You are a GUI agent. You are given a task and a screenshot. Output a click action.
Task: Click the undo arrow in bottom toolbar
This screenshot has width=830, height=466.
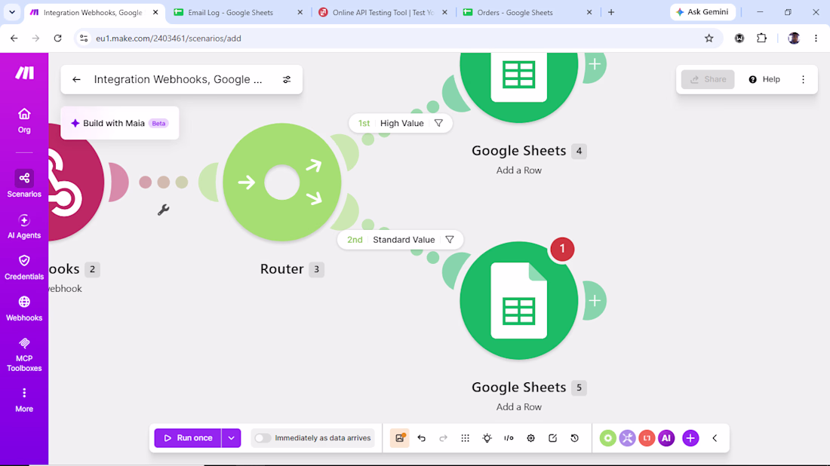click(x=421, y=438)
